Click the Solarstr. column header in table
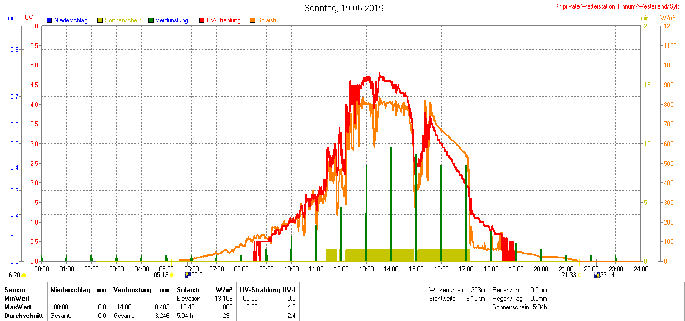 coord(188,289)
